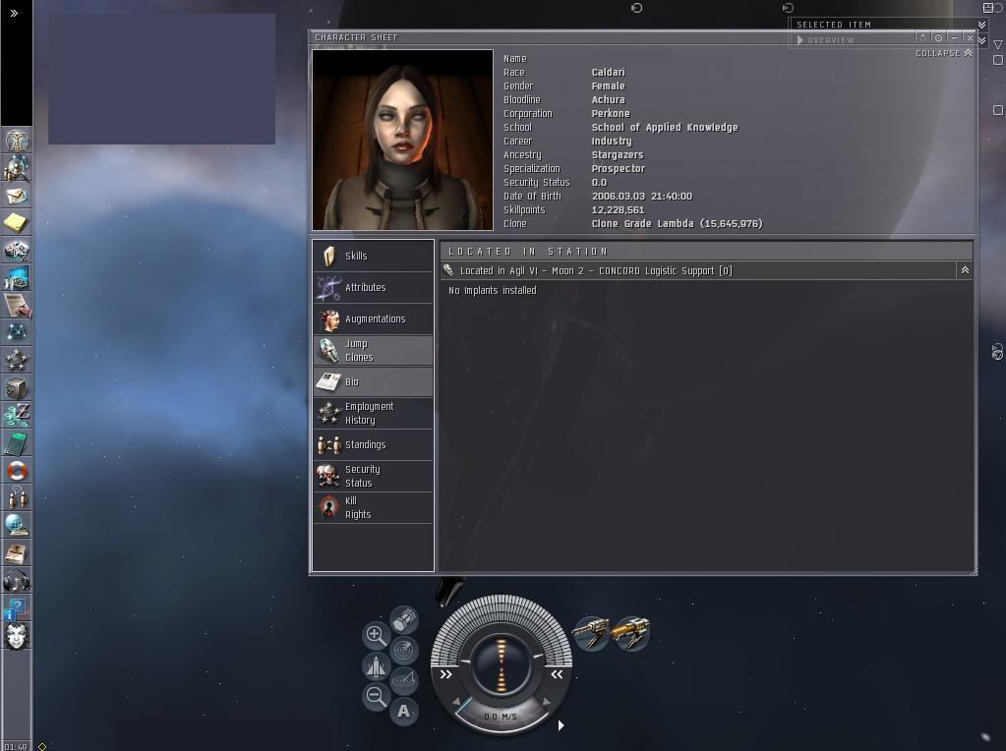Image resolution: width=1006 pixels, height=751 pixels.
Task: Open People & Places magnifier icon
Action: [17, 168]
